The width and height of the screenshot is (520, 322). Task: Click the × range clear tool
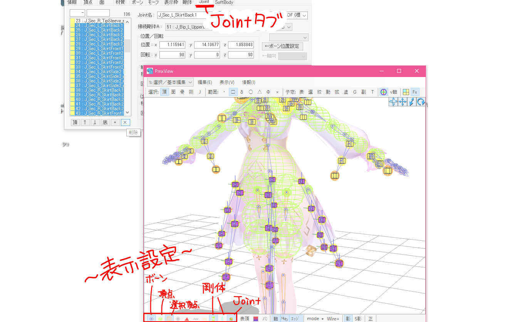[x=277, y=92]
